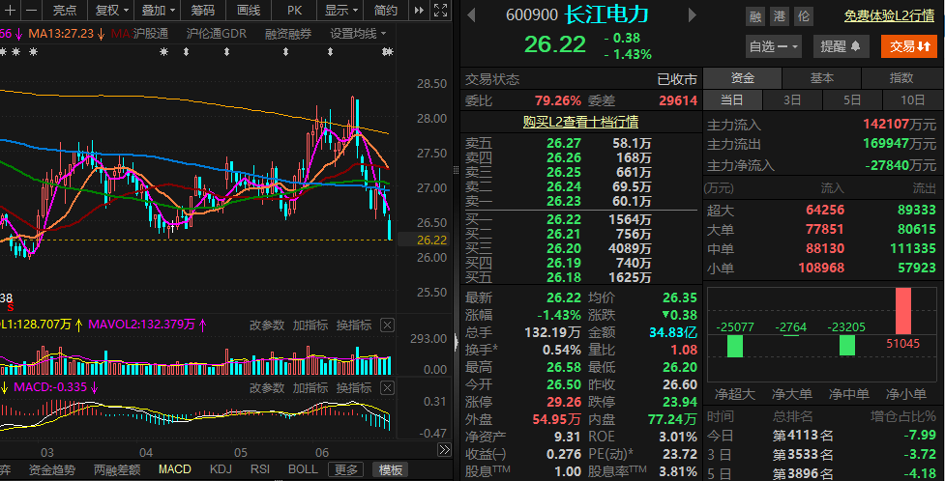
Task: Click 卖一 price 26.23
Action: pos(564,201)
